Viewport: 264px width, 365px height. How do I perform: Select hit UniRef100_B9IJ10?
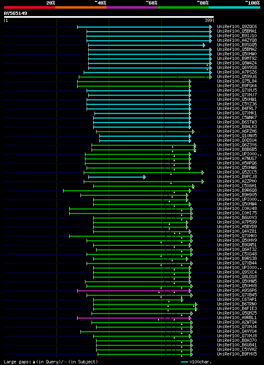(x=237, y=36)
